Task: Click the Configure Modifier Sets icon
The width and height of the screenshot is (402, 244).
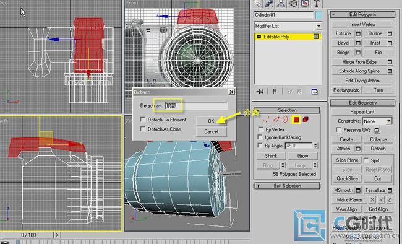Action: (x=314, y=92)
